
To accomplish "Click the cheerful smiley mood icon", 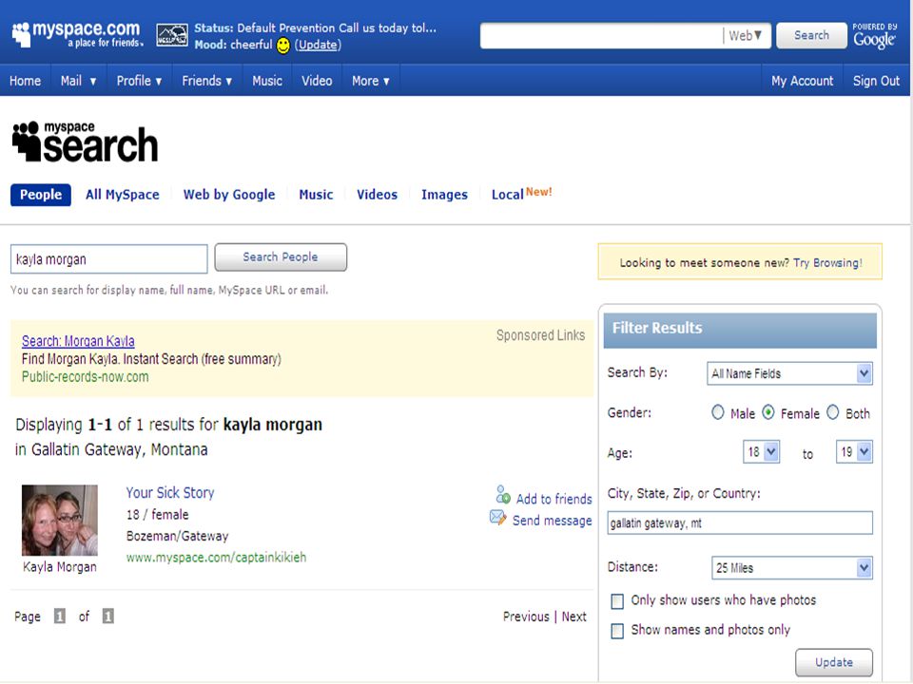I will (283, 46).
